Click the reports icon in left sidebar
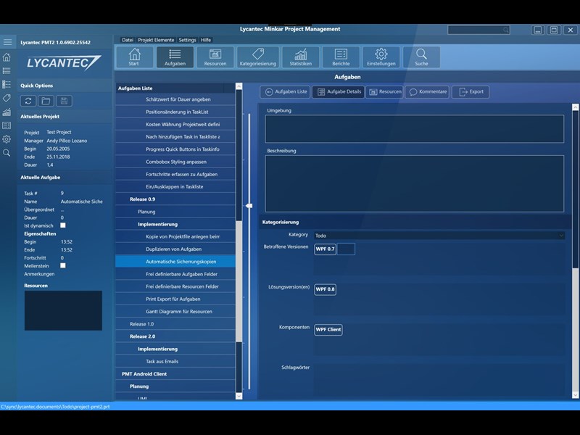This screenshot has width=580, height=435. click(x=7, y=125)
